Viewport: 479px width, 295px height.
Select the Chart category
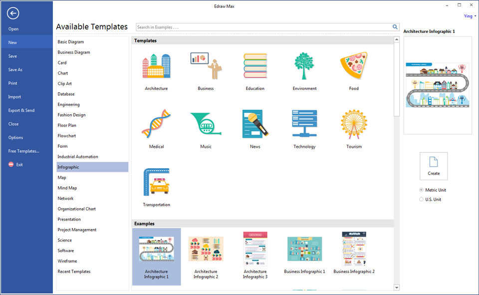click(x=63, y=73)
